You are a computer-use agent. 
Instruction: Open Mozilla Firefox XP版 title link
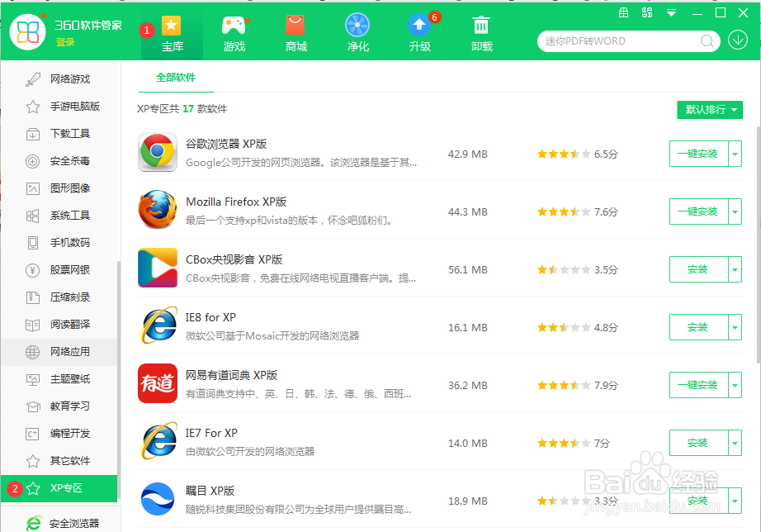click(x=236, y=202)
